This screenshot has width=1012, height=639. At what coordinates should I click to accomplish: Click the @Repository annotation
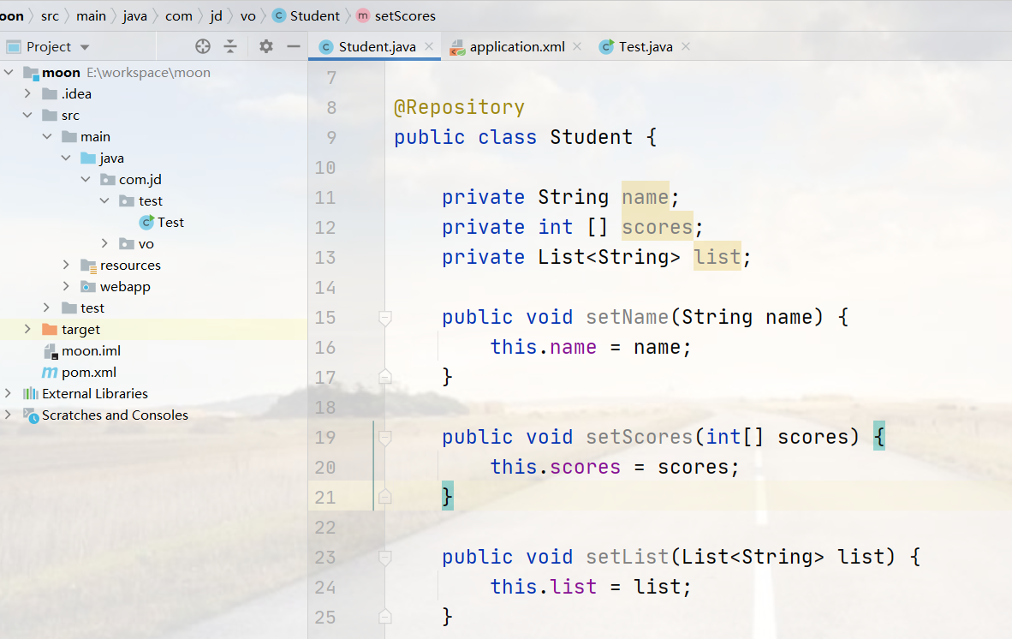tap(459, 107)
